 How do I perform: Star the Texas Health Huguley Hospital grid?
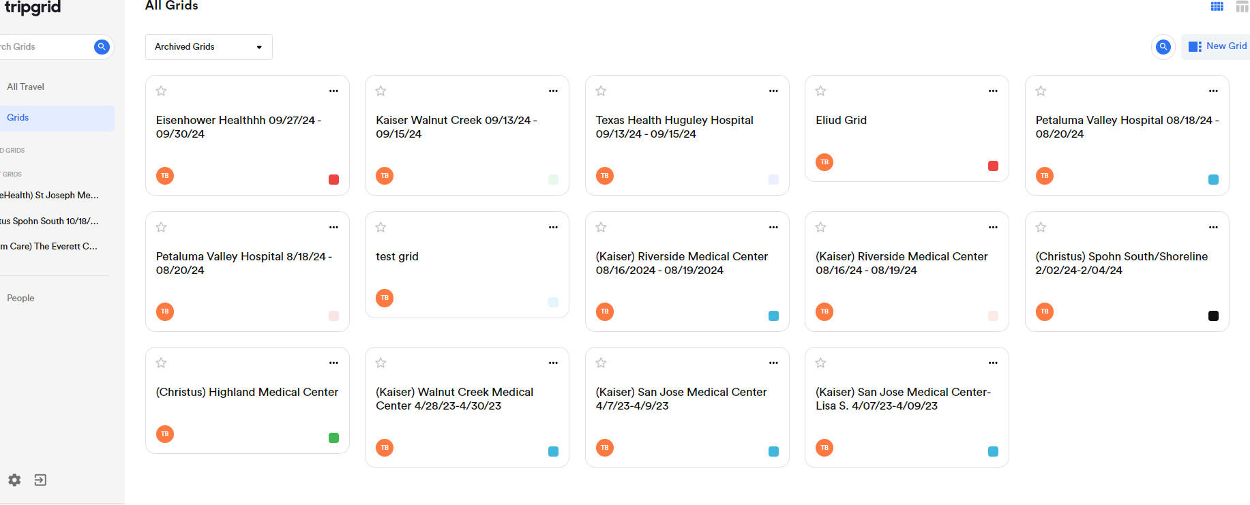point(601,91)
